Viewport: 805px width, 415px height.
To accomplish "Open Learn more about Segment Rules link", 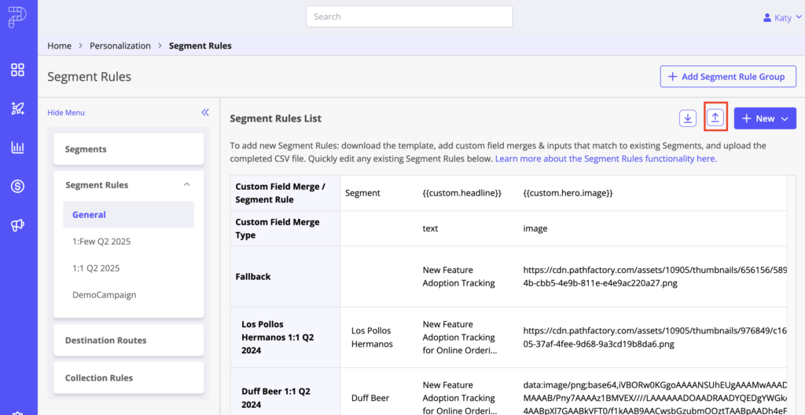I will click(606, 158).
